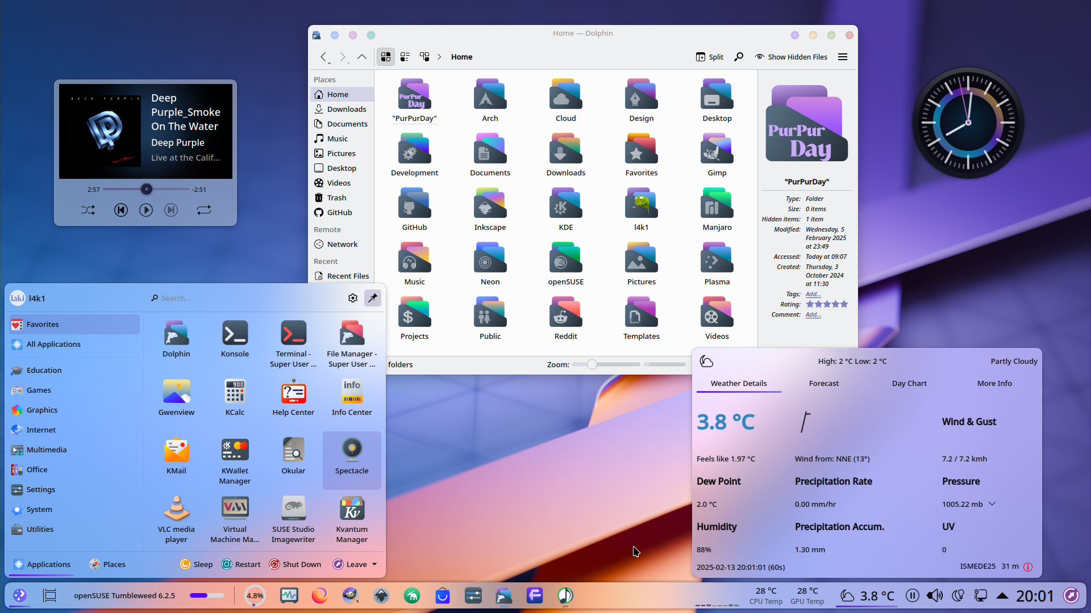This screenshot has height=613, width=1091.
Task: Click the Shut Down button
Action: (295, 564)
